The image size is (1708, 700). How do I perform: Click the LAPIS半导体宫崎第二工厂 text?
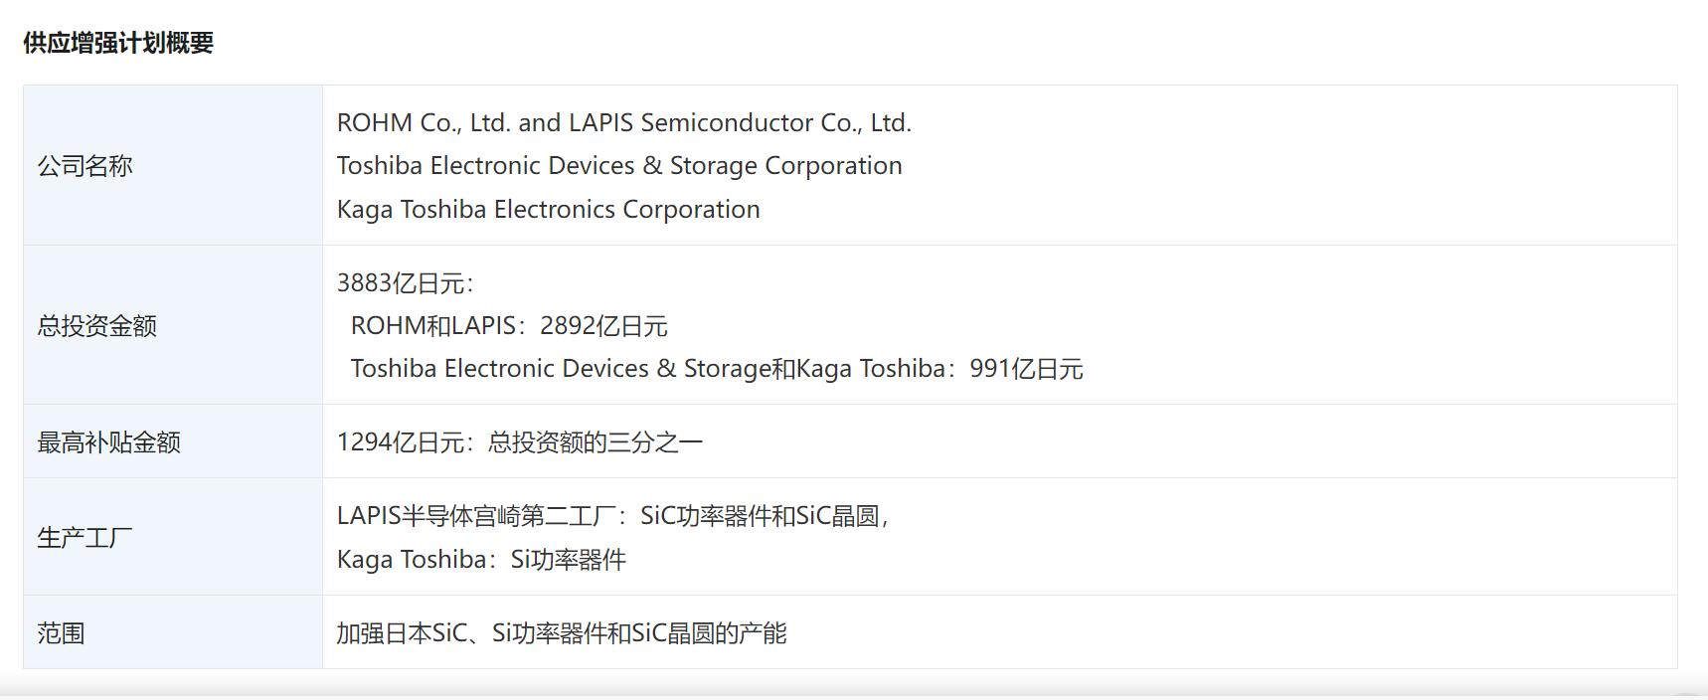476,516
